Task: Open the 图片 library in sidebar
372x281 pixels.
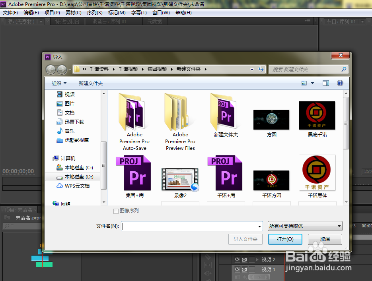Action: [66, 104]
